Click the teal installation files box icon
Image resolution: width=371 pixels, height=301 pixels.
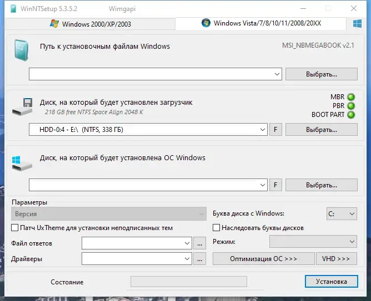22,50
